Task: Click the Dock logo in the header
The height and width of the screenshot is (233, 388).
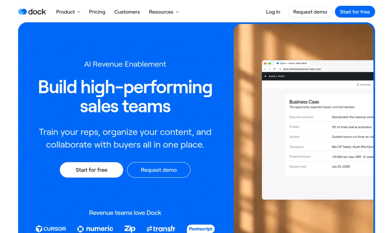Action: [32, 12]
